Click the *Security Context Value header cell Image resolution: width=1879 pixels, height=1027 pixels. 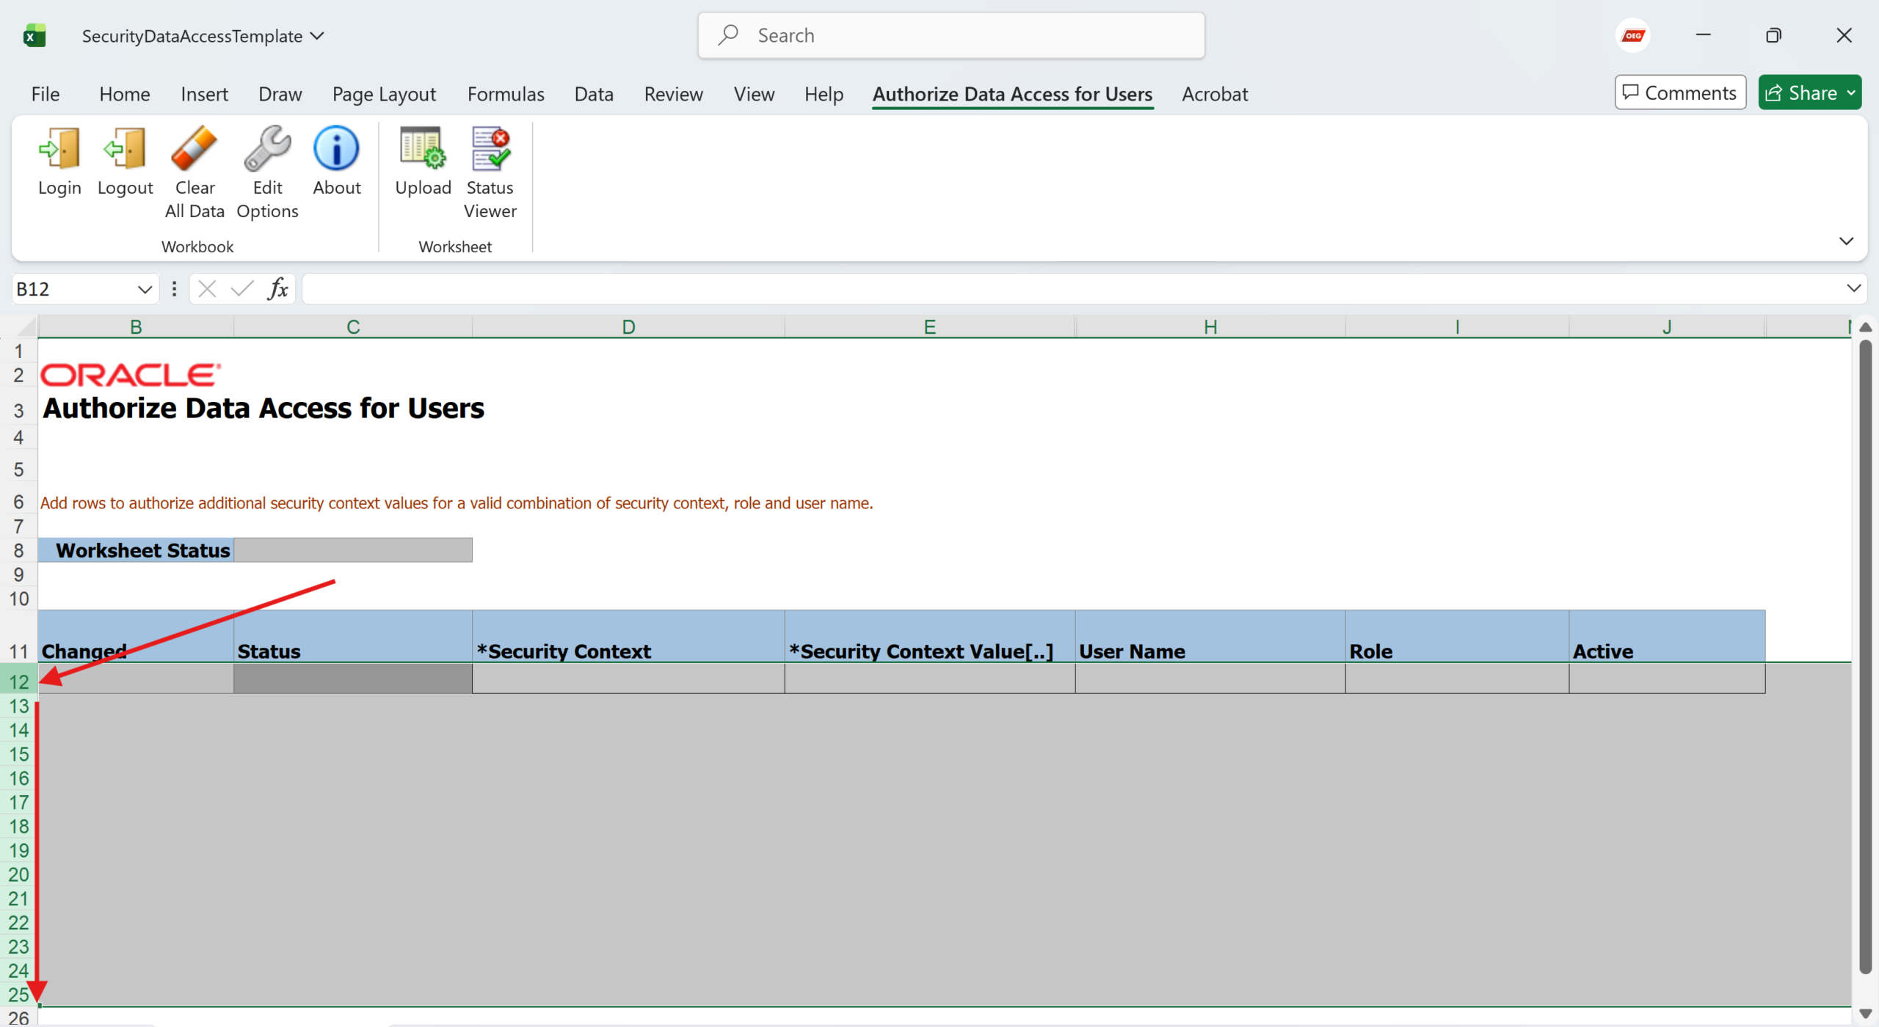[x=929, y=636]
